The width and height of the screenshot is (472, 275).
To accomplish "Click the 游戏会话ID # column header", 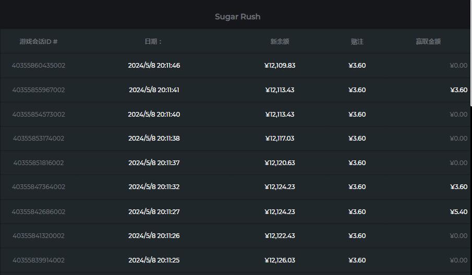I will [39, 42].
